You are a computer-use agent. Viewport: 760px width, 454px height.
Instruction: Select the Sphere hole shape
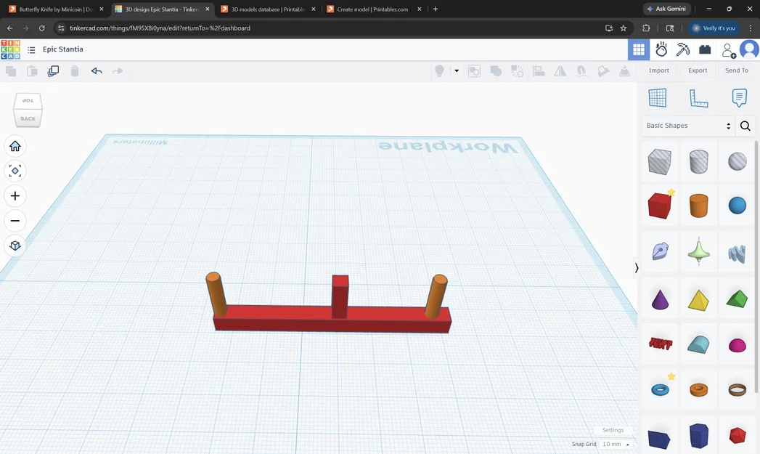pyautogui.click(x=737, y=161)
